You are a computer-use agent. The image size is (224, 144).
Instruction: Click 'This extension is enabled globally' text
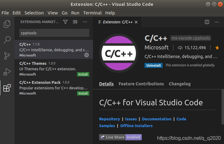coord(190,65)
